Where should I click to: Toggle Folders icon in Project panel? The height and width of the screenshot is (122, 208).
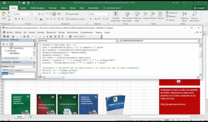point(11,44)
